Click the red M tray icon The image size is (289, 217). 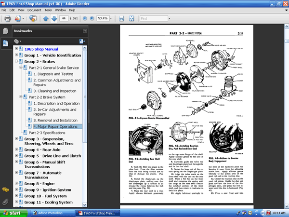coord(268,213)
